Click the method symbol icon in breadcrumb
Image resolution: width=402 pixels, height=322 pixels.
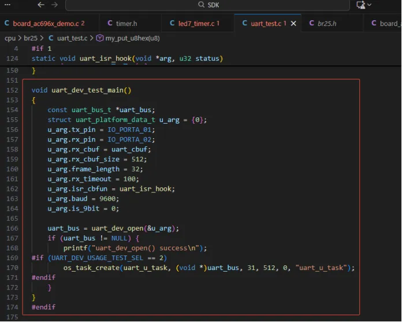[x=100, y=38]
